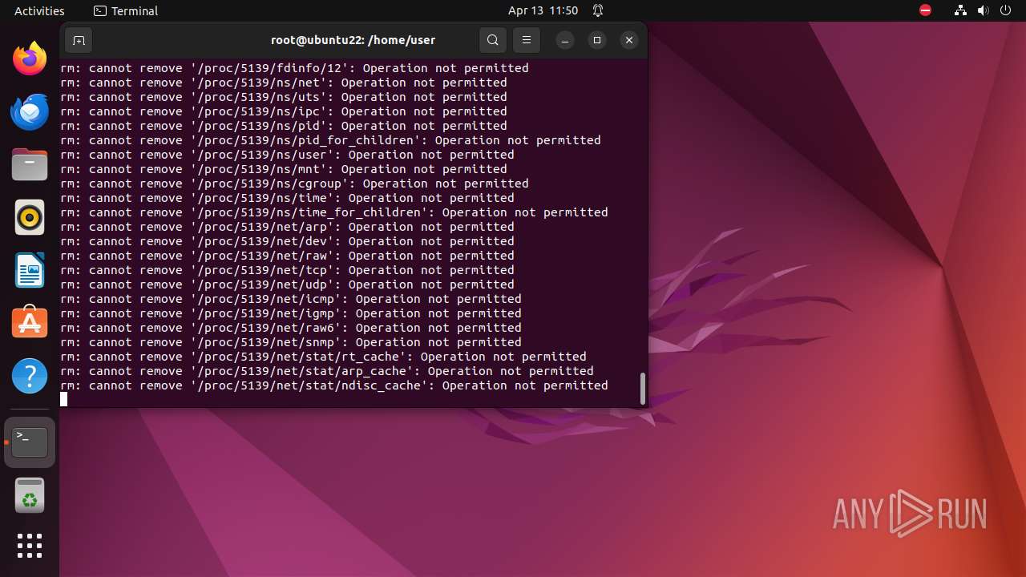Image resolution: width=1026 pixels, height=577 pixels.
Task: Open LibreOffice Writer from the dock
Action: (30, 270)
